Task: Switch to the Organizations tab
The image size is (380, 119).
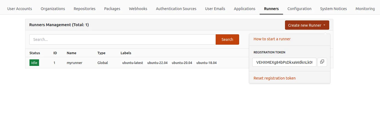Action: [x=53, y=9]
